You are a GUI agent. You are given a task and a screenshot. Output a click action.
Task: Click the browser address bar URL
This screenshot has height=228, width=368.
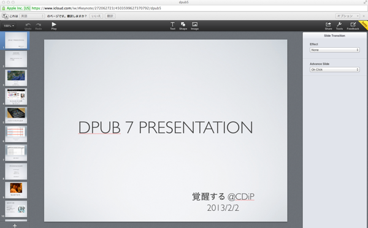tap(96, 8)
